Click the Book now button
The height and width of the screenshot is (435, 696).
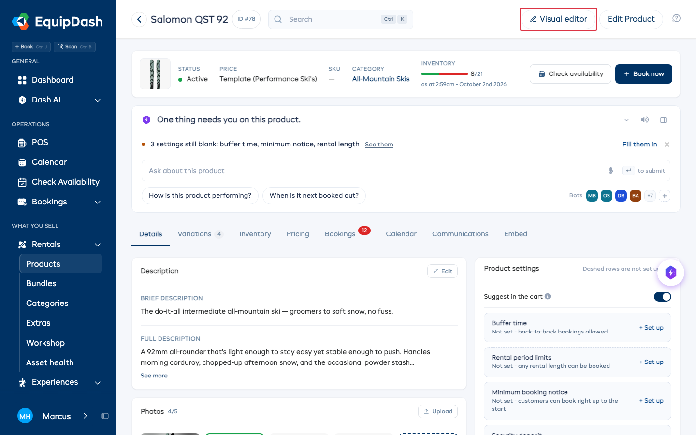coord(644,74)
